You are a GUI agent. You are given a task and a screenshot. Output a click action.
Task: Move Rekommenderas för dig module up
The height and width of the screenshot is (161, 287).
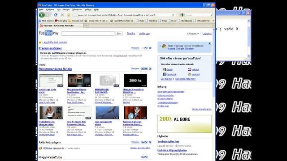(x=143, y=68)
